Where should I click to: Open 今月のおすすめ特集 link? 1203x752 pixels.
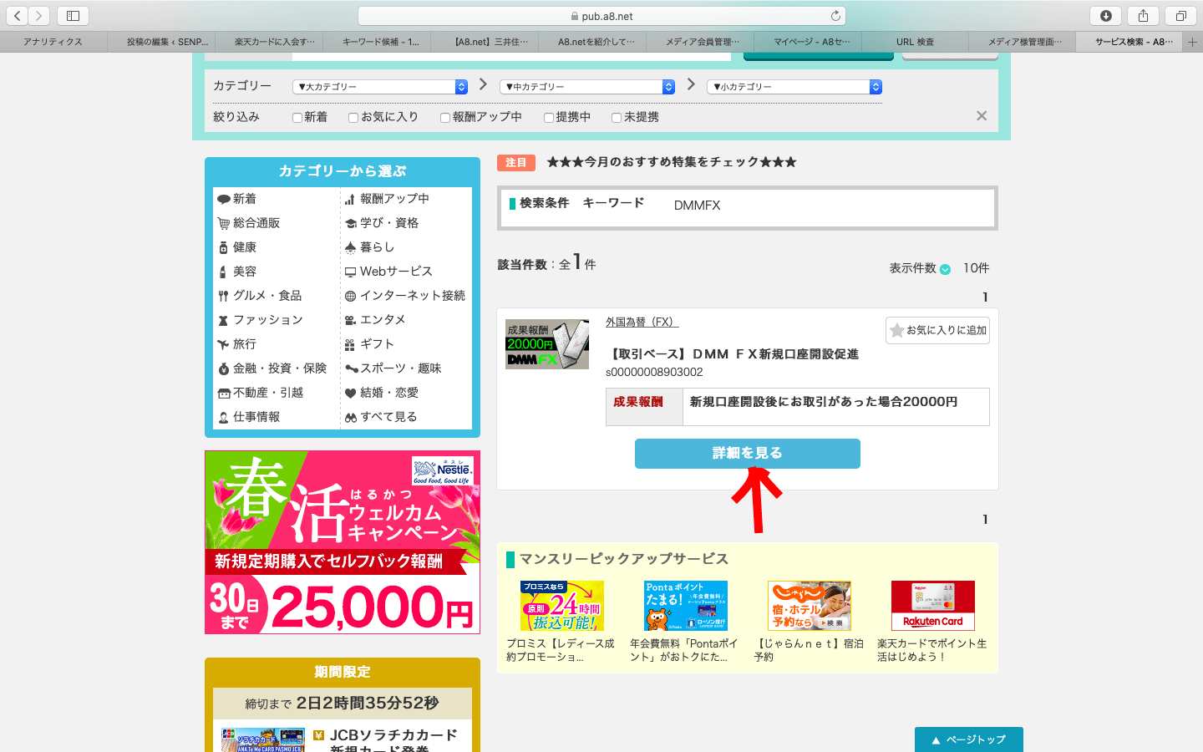pos(672,162)
